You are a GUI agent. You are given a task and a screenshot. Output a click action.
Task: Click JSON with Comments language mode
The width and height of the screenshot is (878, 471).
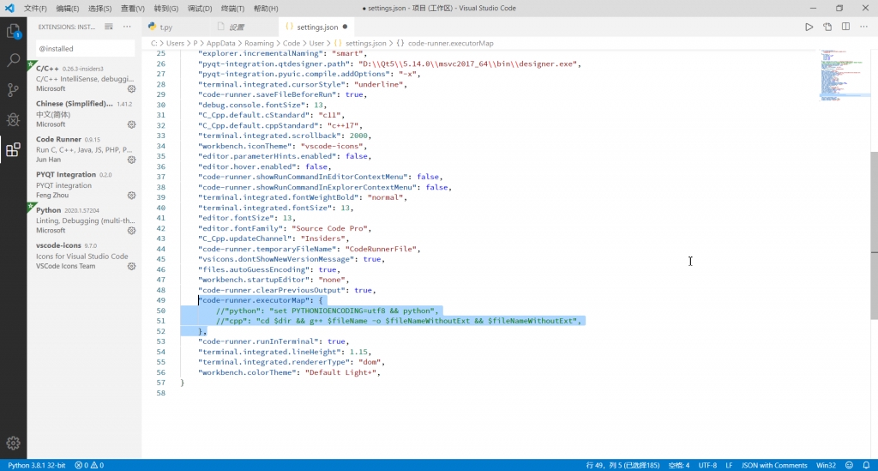point(774,465)
